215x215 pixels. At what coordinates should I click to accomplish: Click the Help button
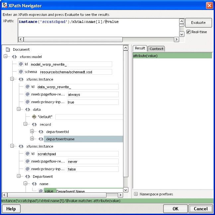coord(11,209)
